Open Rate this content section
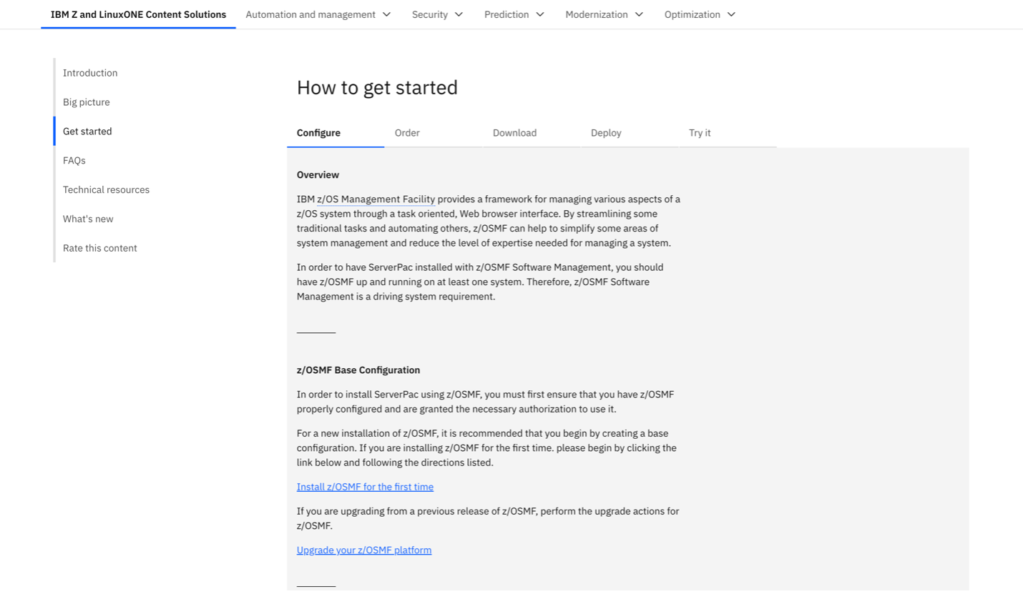Screen dimensions: 1023x594 (x=99, y=249)
